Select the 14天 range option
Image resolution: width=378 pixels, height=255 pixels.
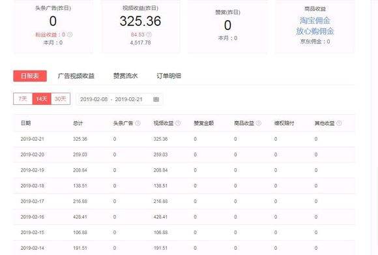click(42, 98)
